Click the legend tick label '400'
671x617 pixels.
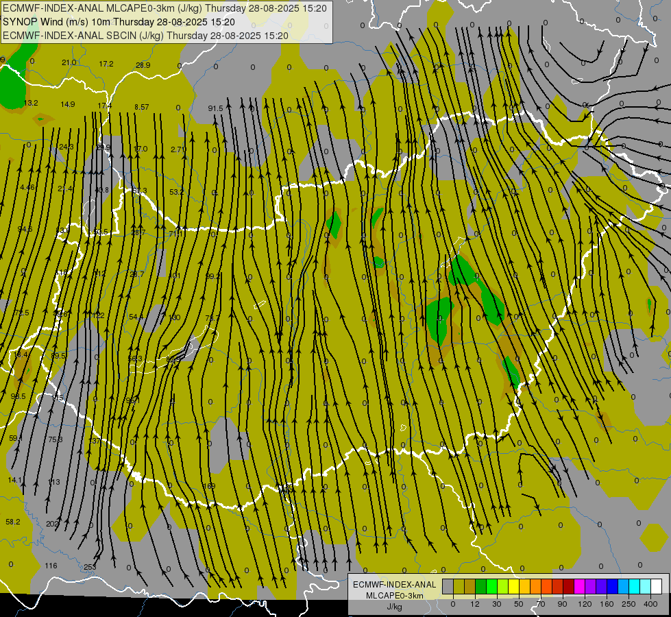click(650, 604)
